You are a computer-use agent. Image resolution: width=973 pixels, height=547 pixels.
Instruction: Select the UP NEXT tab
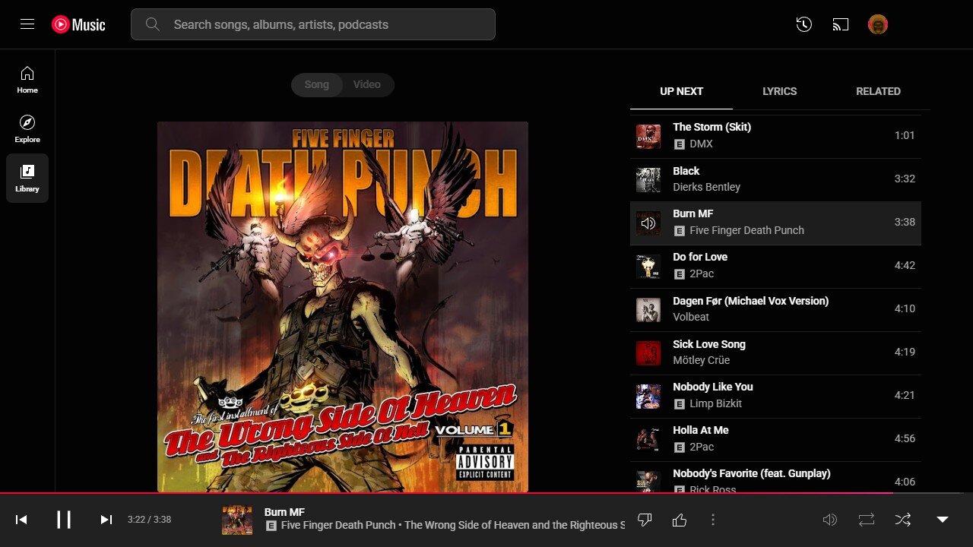click(681, 91)
